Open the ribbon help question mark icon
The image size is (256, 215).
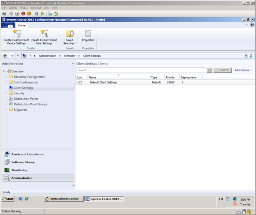(x=252, y=25)
